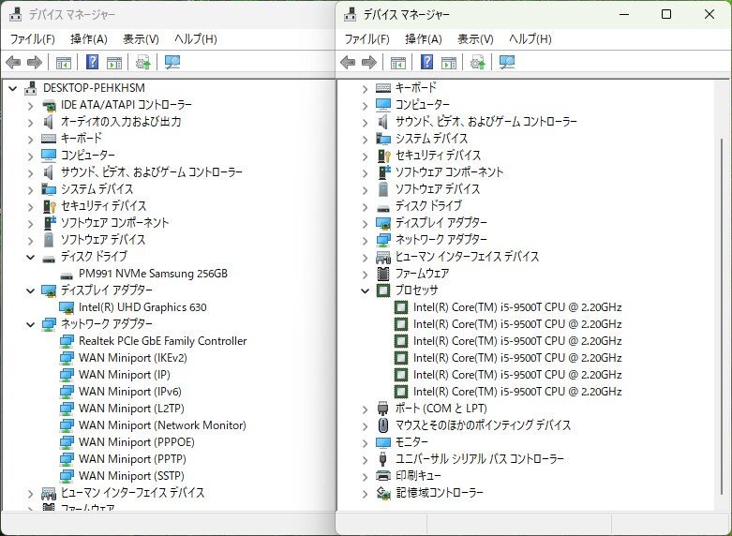The width and height of the screenshot is (732, 536).
Task: Click Update driver icon in right window toolbar
Action: pyautogui.click(x=478, y=62)
